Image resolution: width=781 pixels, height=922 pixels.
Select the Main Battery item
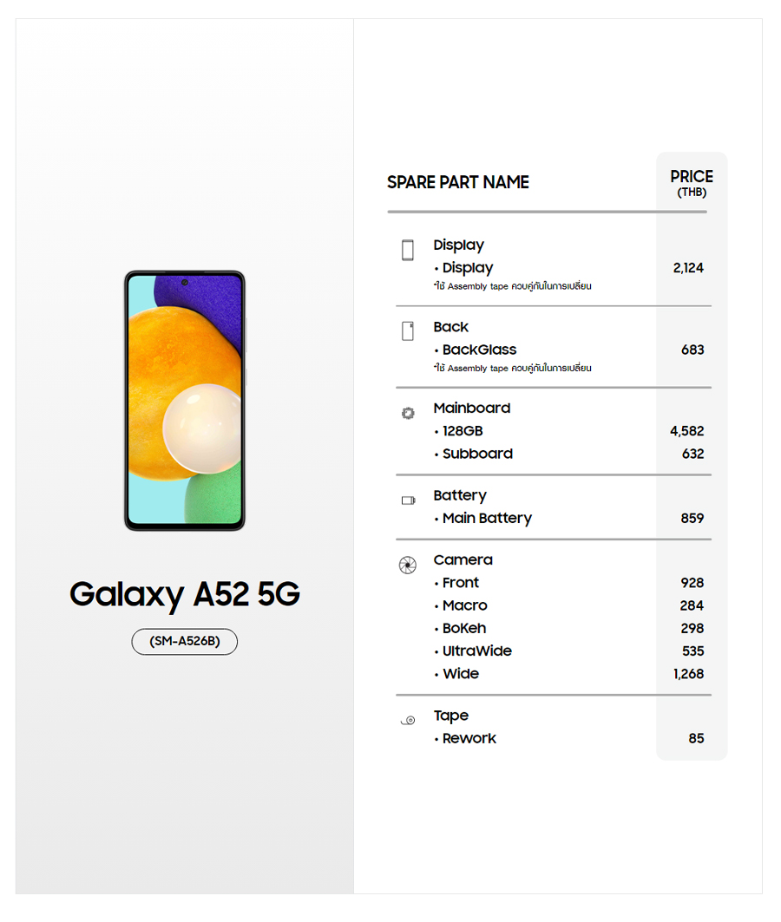click(487, 518)
